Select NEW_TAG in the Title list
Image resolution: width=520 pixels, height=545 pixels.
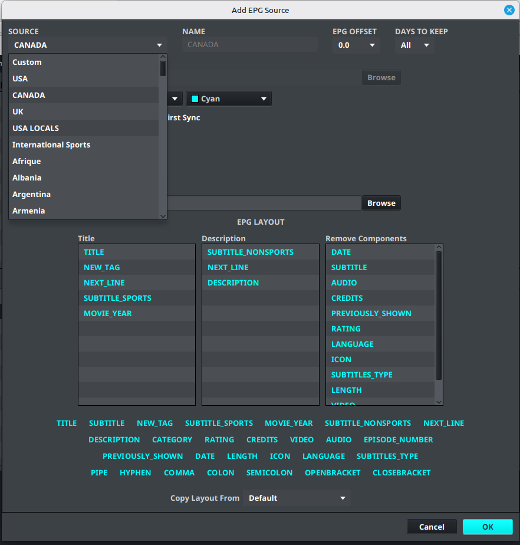137,267
